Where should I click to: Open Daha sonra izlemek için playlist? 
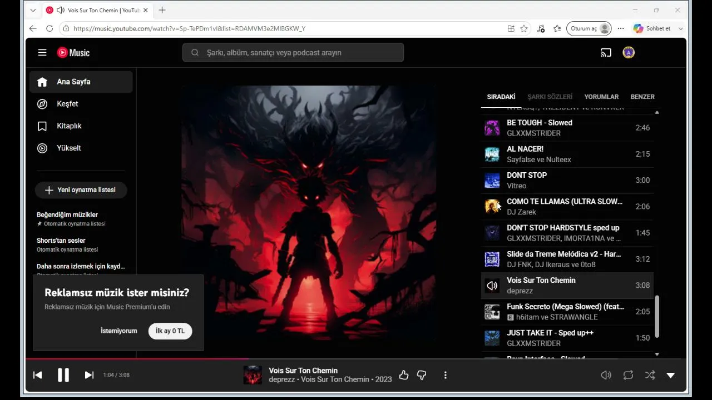pyautogui.click(x=81, y=267)
